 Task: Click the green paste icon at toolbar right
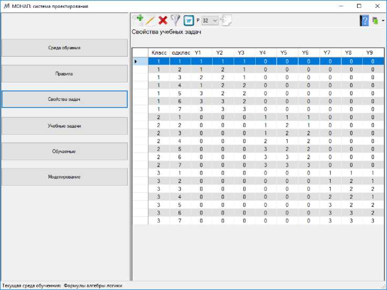[375, 20]
